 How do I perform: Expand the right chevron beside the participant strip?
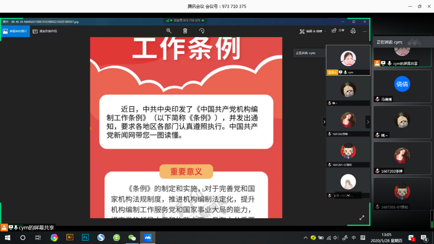click(x=368, y=122)
